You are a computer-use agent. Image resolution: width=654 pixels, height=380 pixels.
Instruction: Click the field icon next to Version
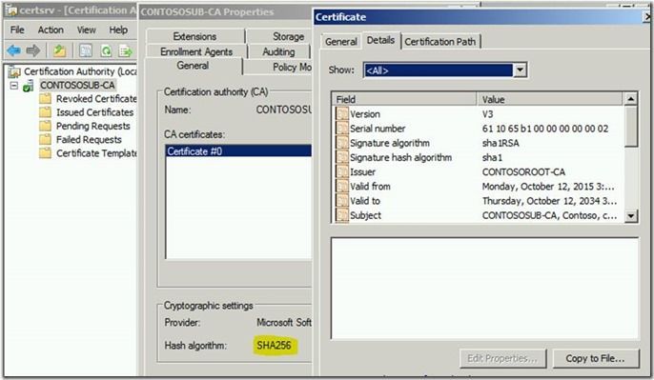tap(342, 113)
